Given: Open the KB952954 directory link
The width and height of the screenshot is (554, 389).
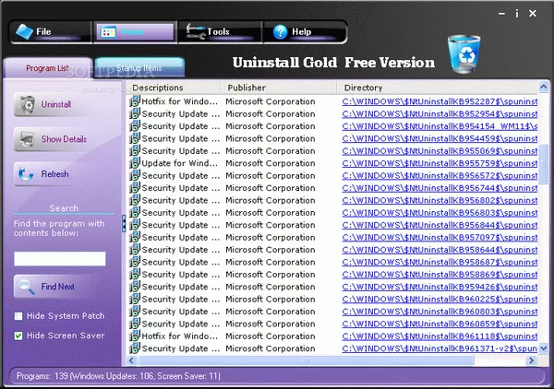Looking at the screenshot, I should (440, 114).
